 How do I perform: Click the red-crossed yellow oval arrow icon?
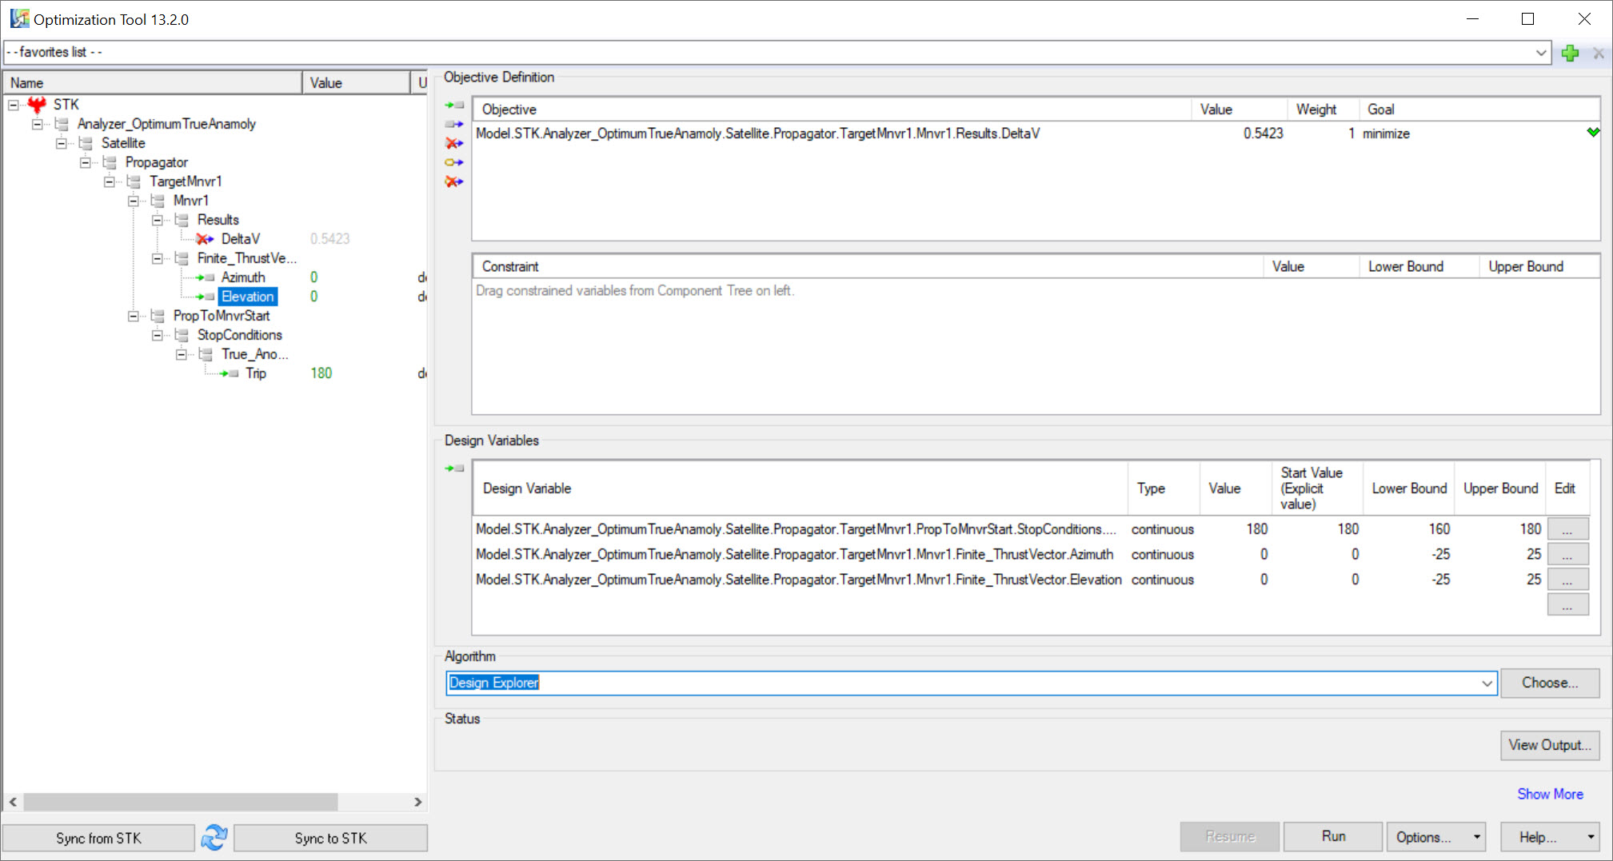pyautogui.click(x=454, y=181)
